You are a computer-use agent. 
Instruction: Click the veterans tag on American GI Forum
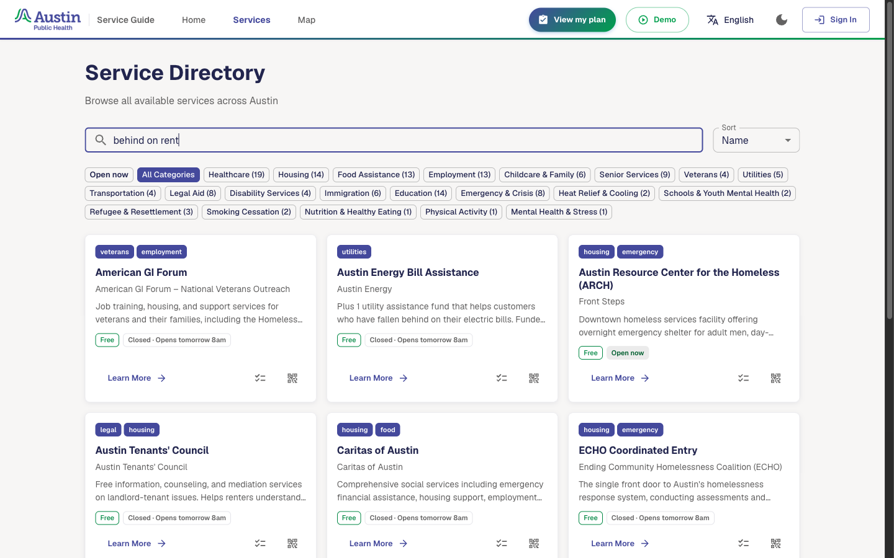coord(115,252)
